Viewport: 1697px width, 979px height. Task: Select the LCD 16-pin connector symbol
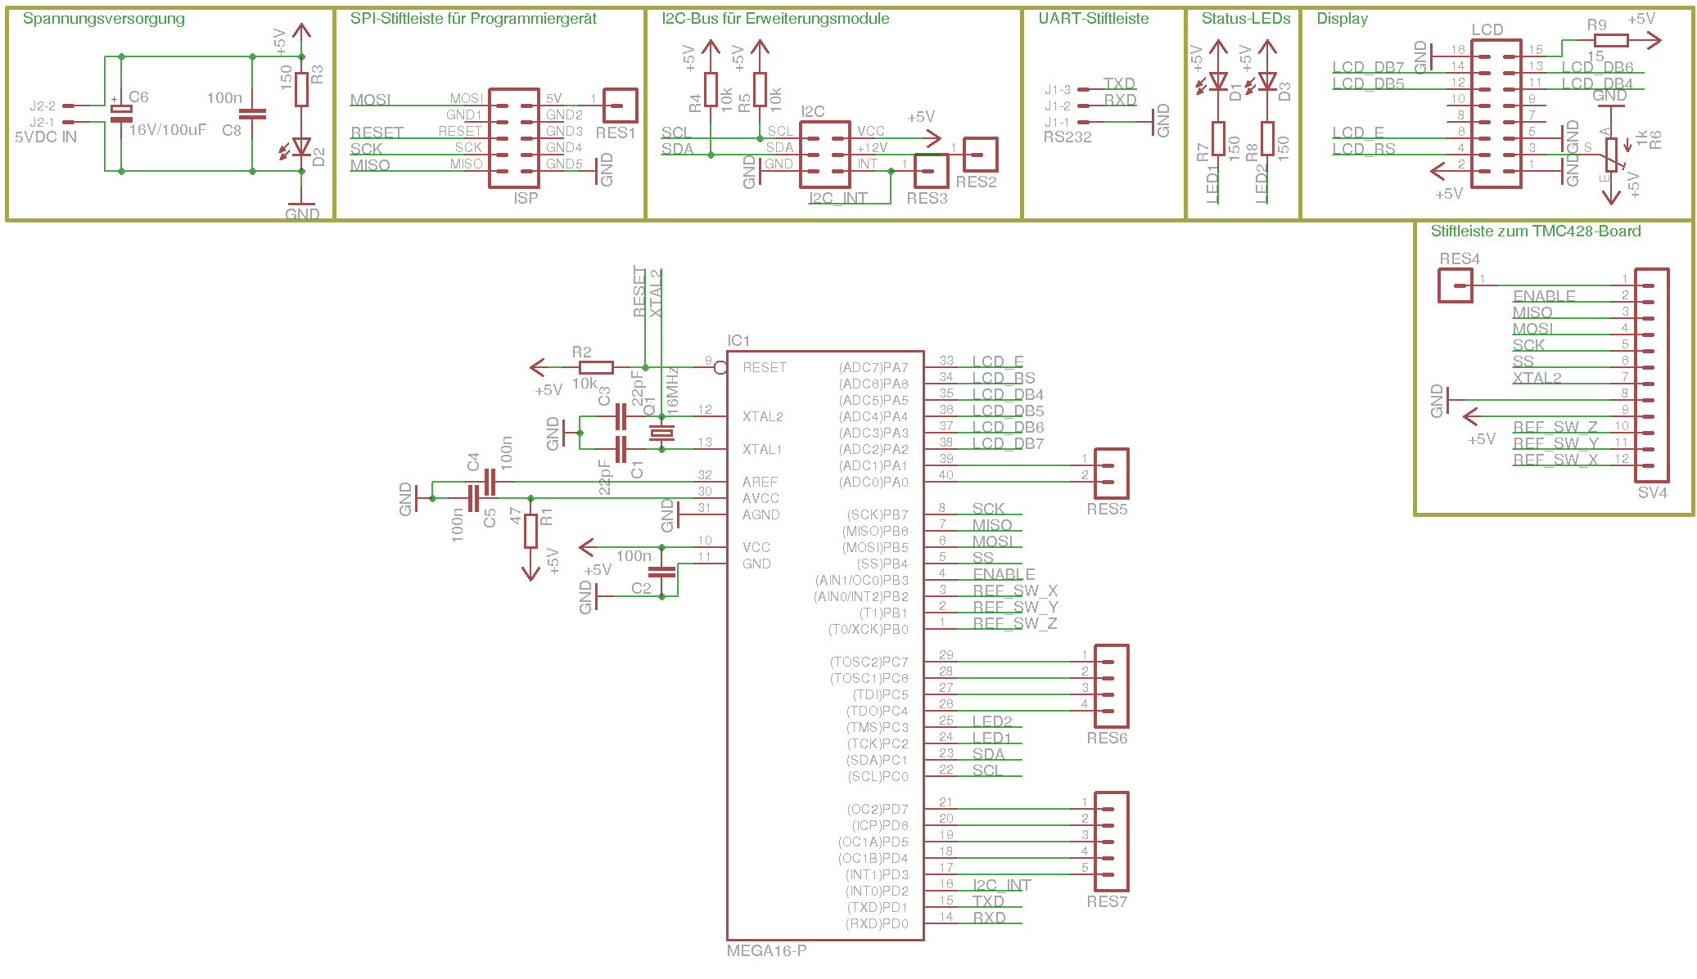pyautogui.click(x=1496, y=114)
